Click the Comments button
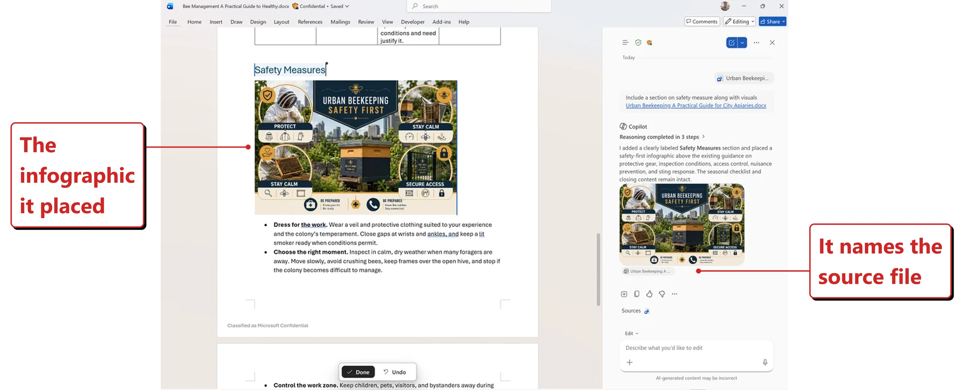963x390 pixels. click(702, 21)
